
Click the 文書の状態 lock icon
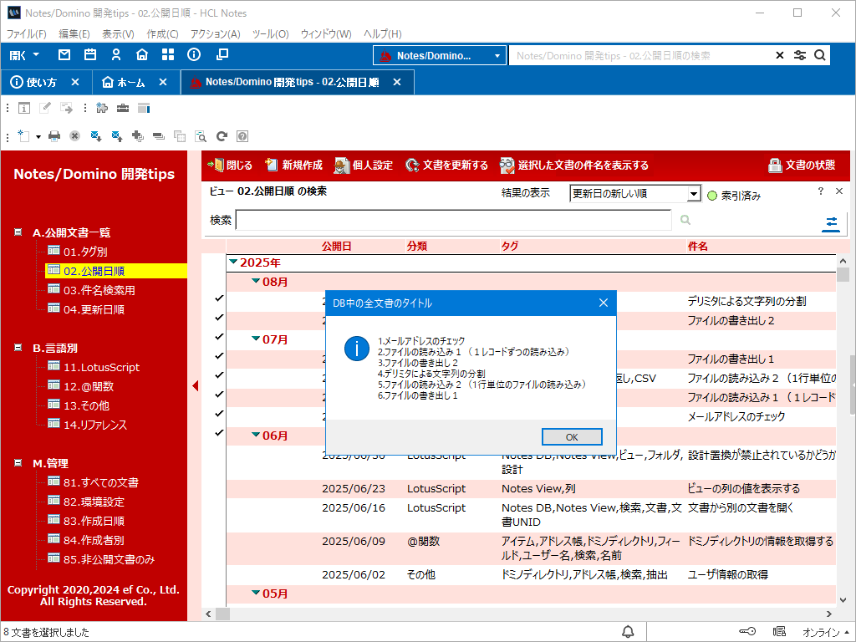coord(775,166)
